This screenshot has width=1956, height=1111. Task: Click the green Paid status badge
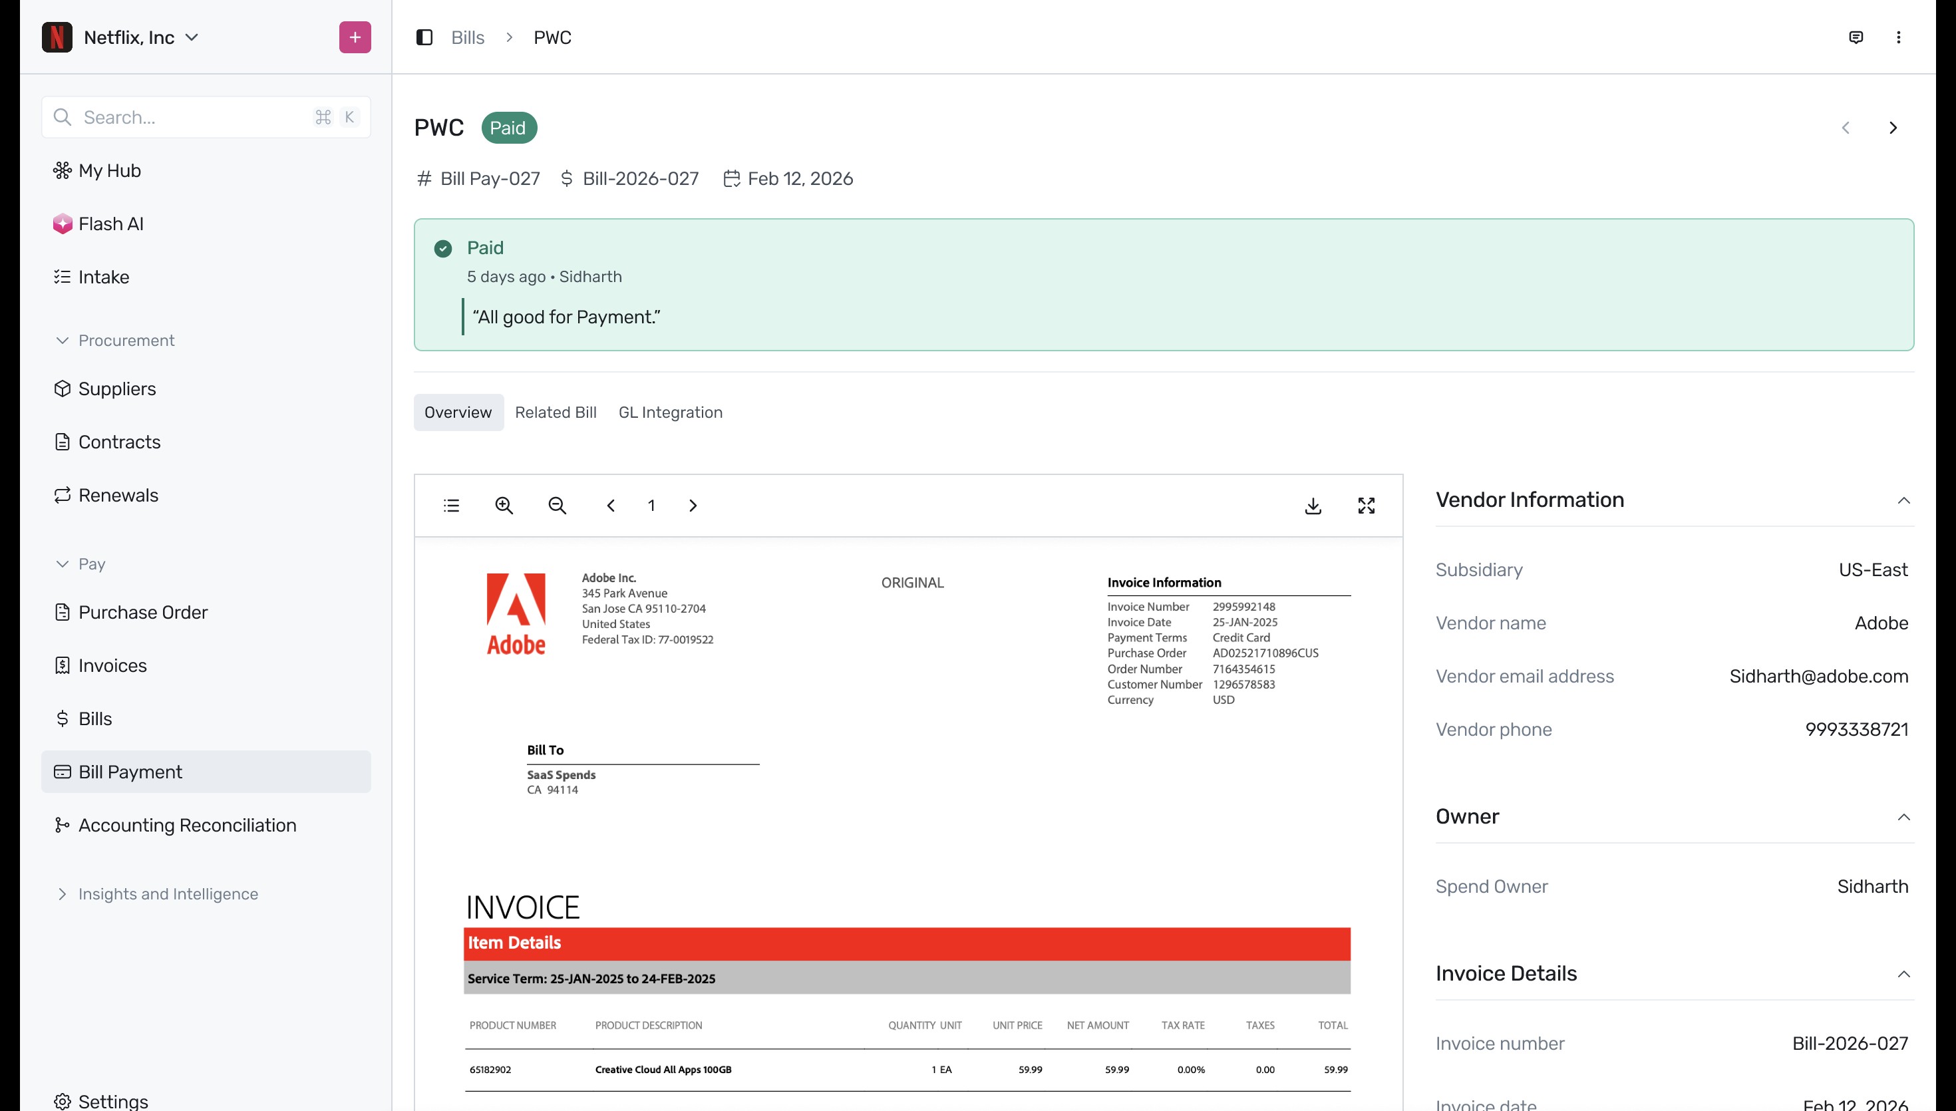click(509, 128)
